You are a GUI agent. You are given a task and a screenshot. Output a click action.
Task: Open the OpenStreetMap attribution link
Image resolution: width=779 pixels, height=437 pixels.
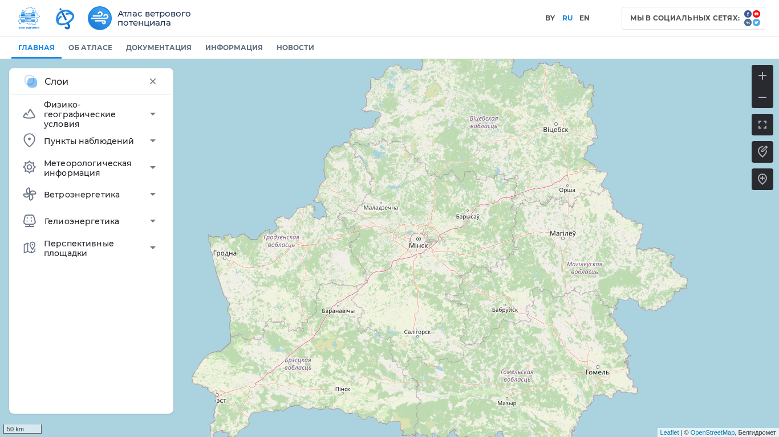tap(712, 432)
